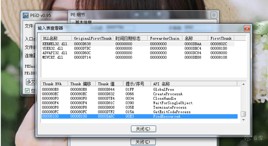Click the FirstThunk column header

click(221, 38)
